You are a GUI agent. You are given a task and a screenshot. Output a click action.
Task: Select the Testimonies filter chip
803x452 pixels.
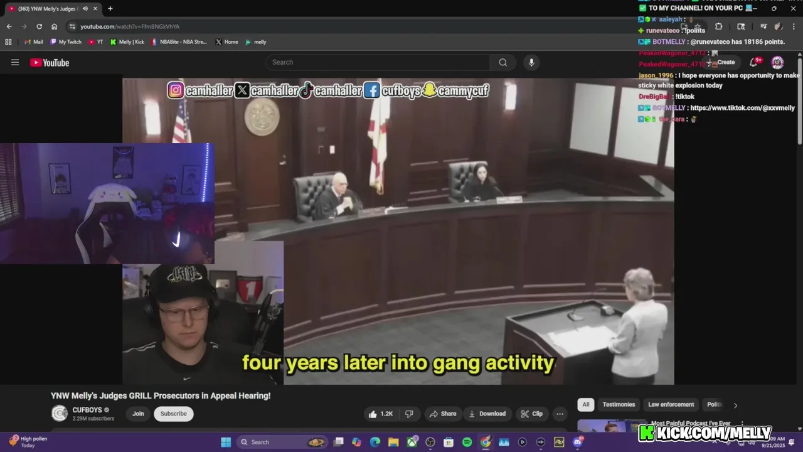619,404
